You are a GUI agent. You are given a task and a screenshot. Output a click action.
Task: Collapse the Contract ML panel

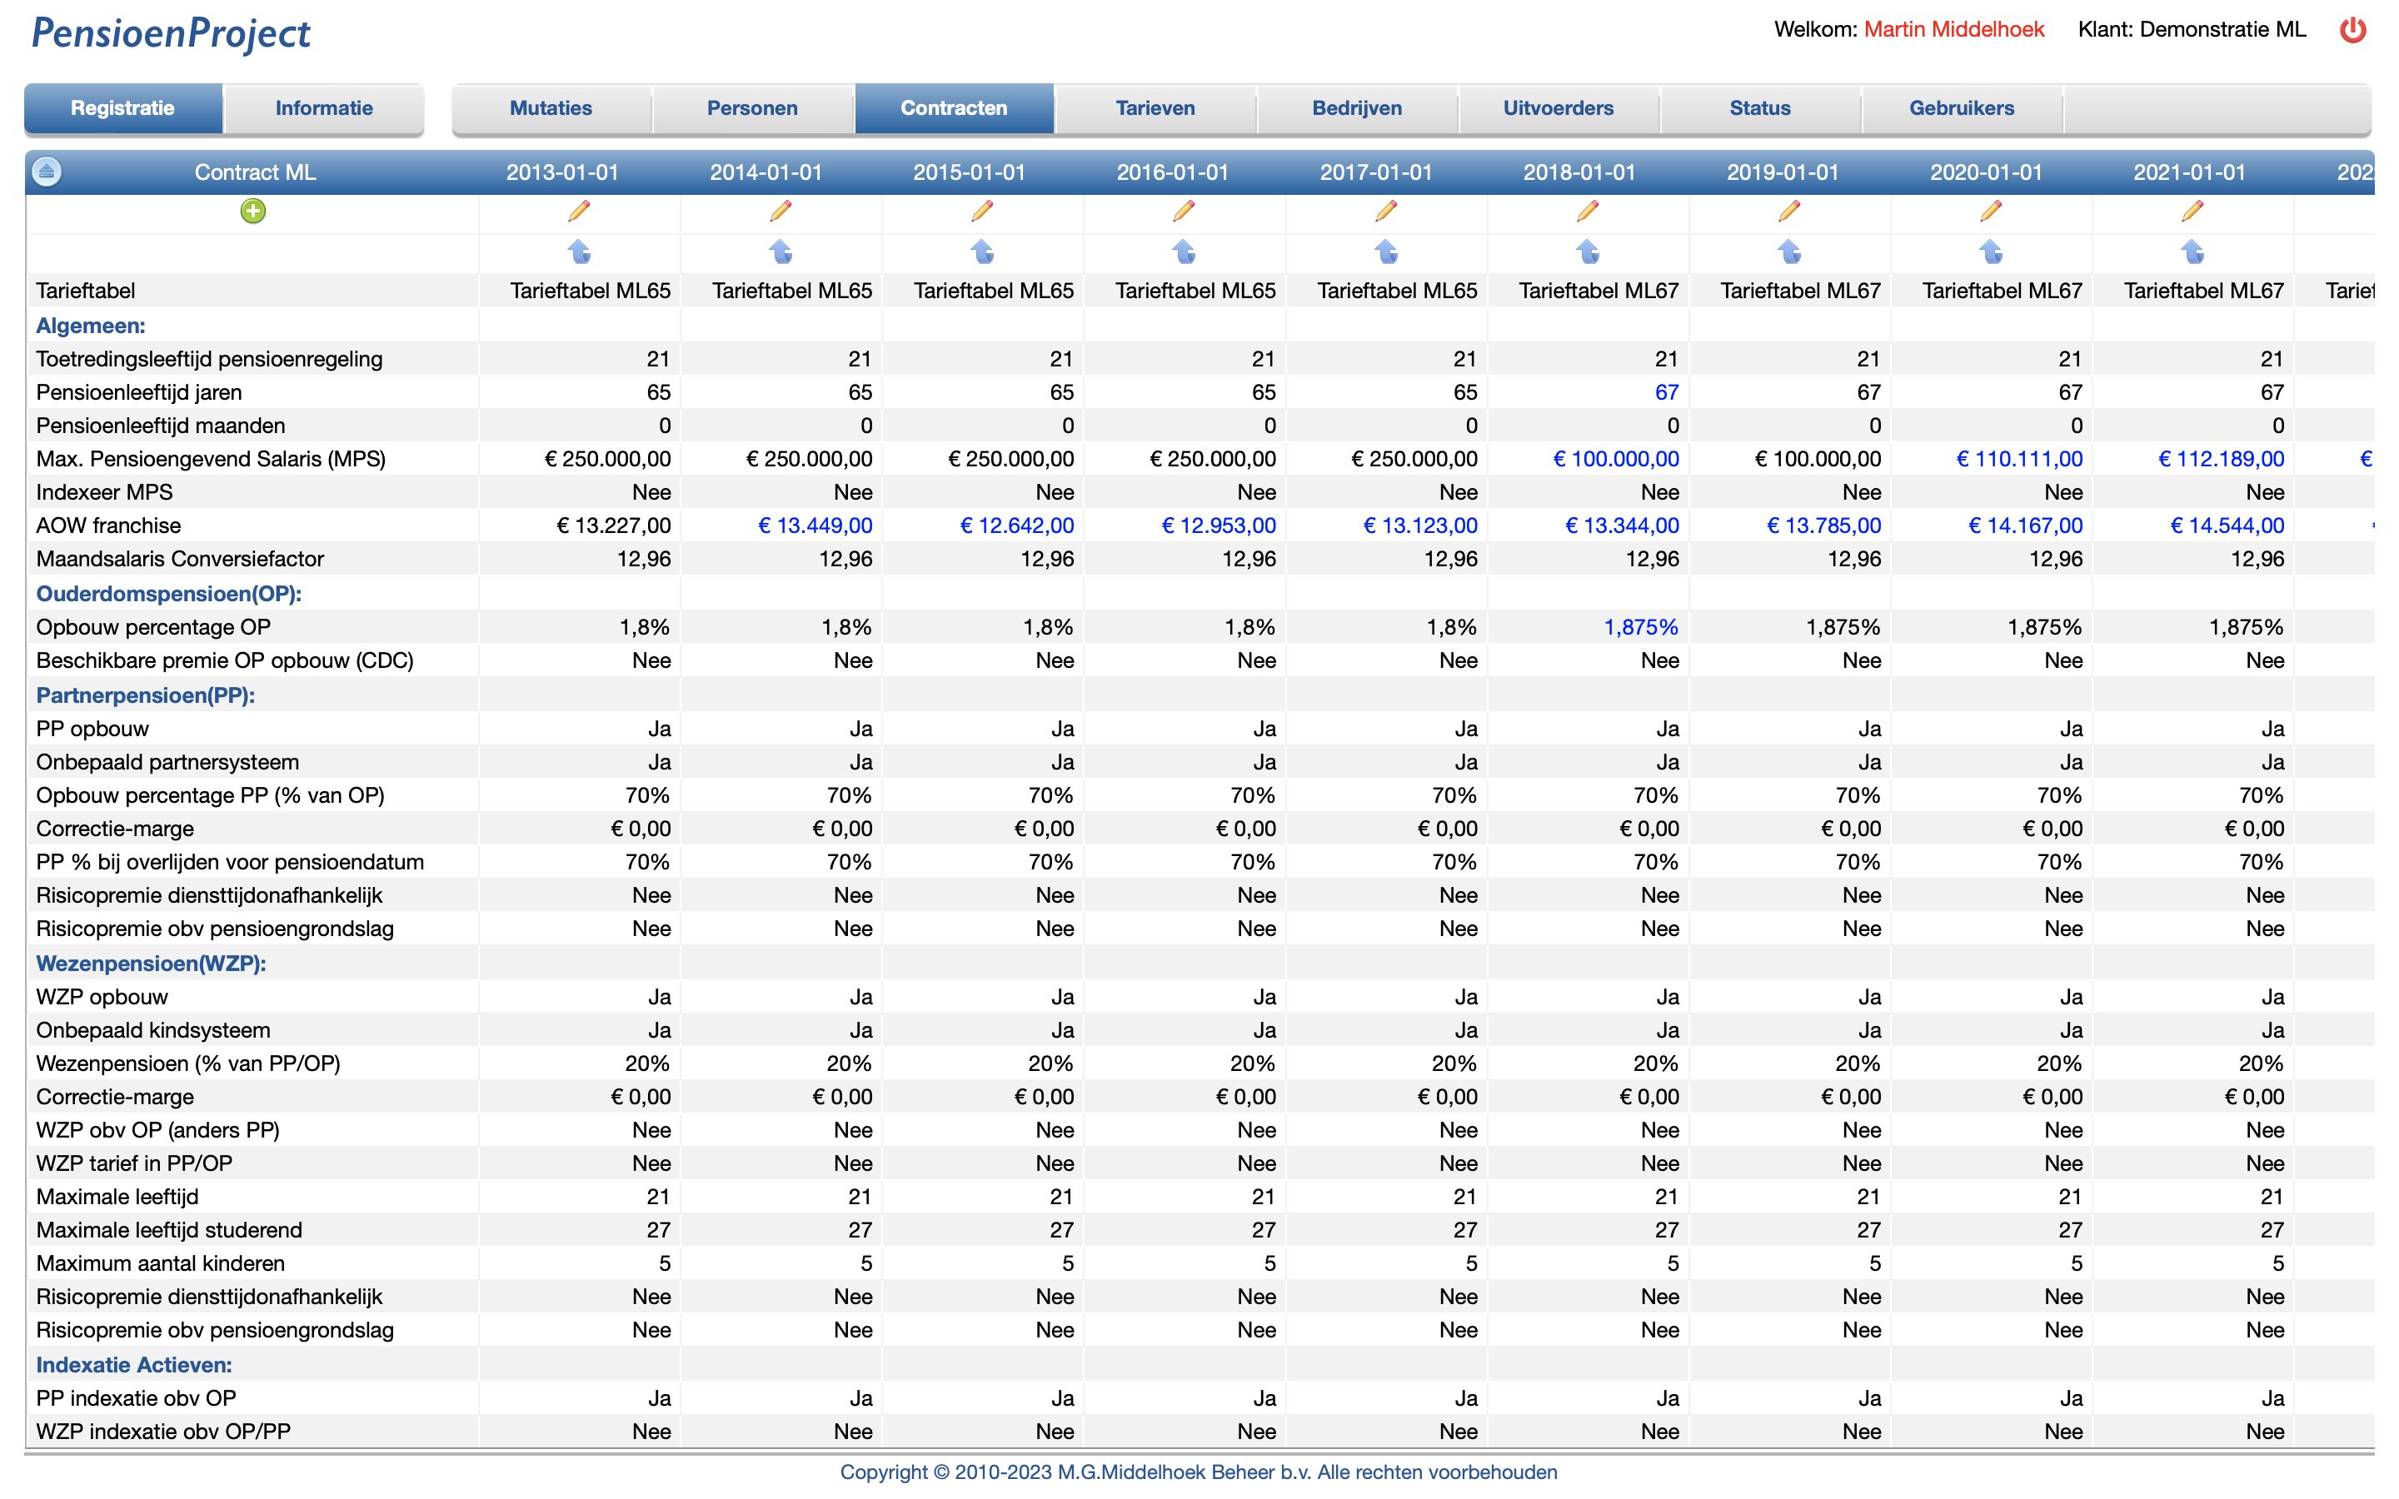tap(47, 172)
